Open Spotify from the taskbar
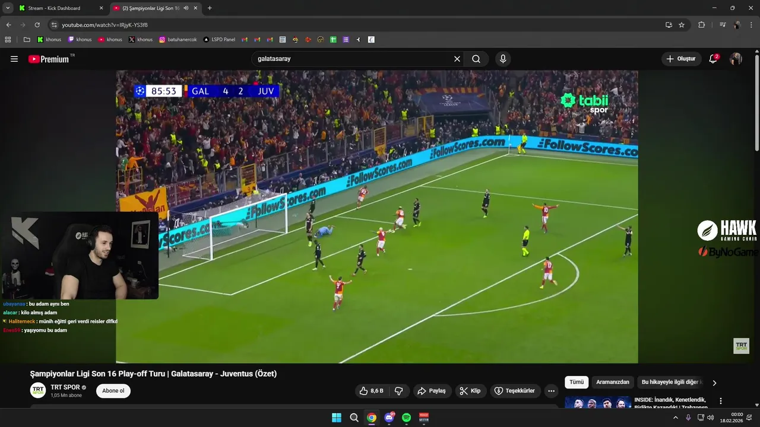760x427 pixels. pos(407,418)
